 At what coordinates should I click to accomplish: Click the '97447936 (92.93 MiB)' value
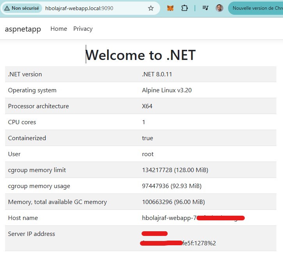point(172,186)
